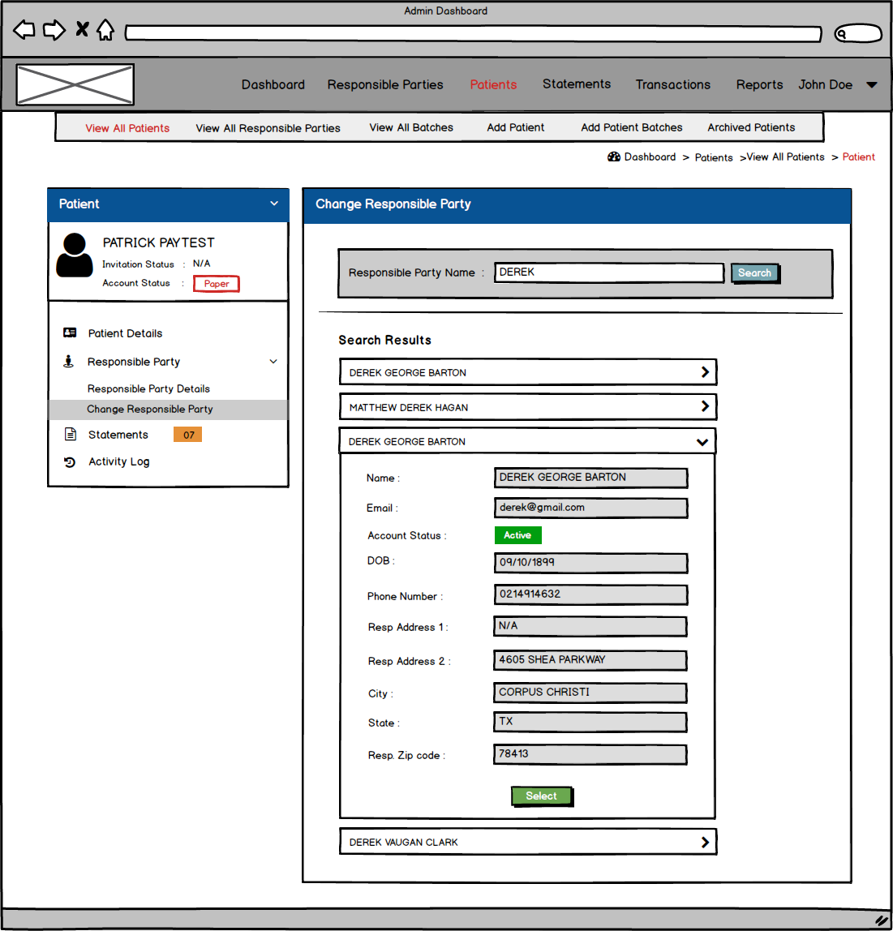893x931 pixels.
Task: Click the browser home icon
Action: (x=105, y=30)
